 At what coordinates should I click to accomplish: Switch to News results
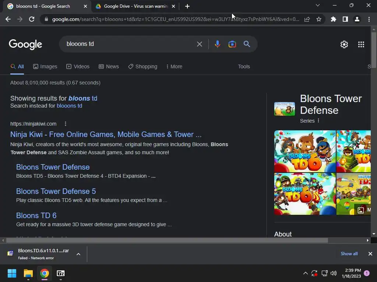tap(109, 67)
